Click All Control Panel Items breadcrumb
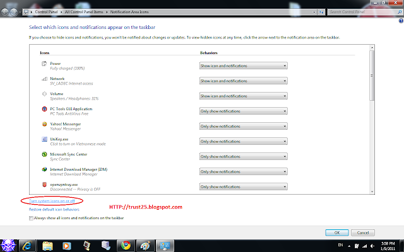This screenshot has width=404, height=252. tap(84, 12)
